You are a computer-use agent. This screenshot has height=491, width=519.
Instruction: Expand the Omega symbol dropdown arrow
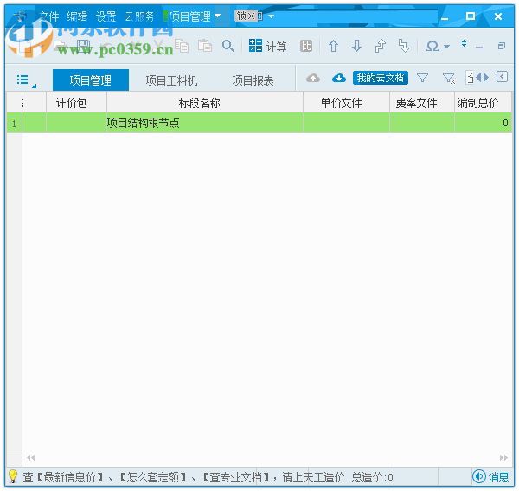[x=446, y=47]
